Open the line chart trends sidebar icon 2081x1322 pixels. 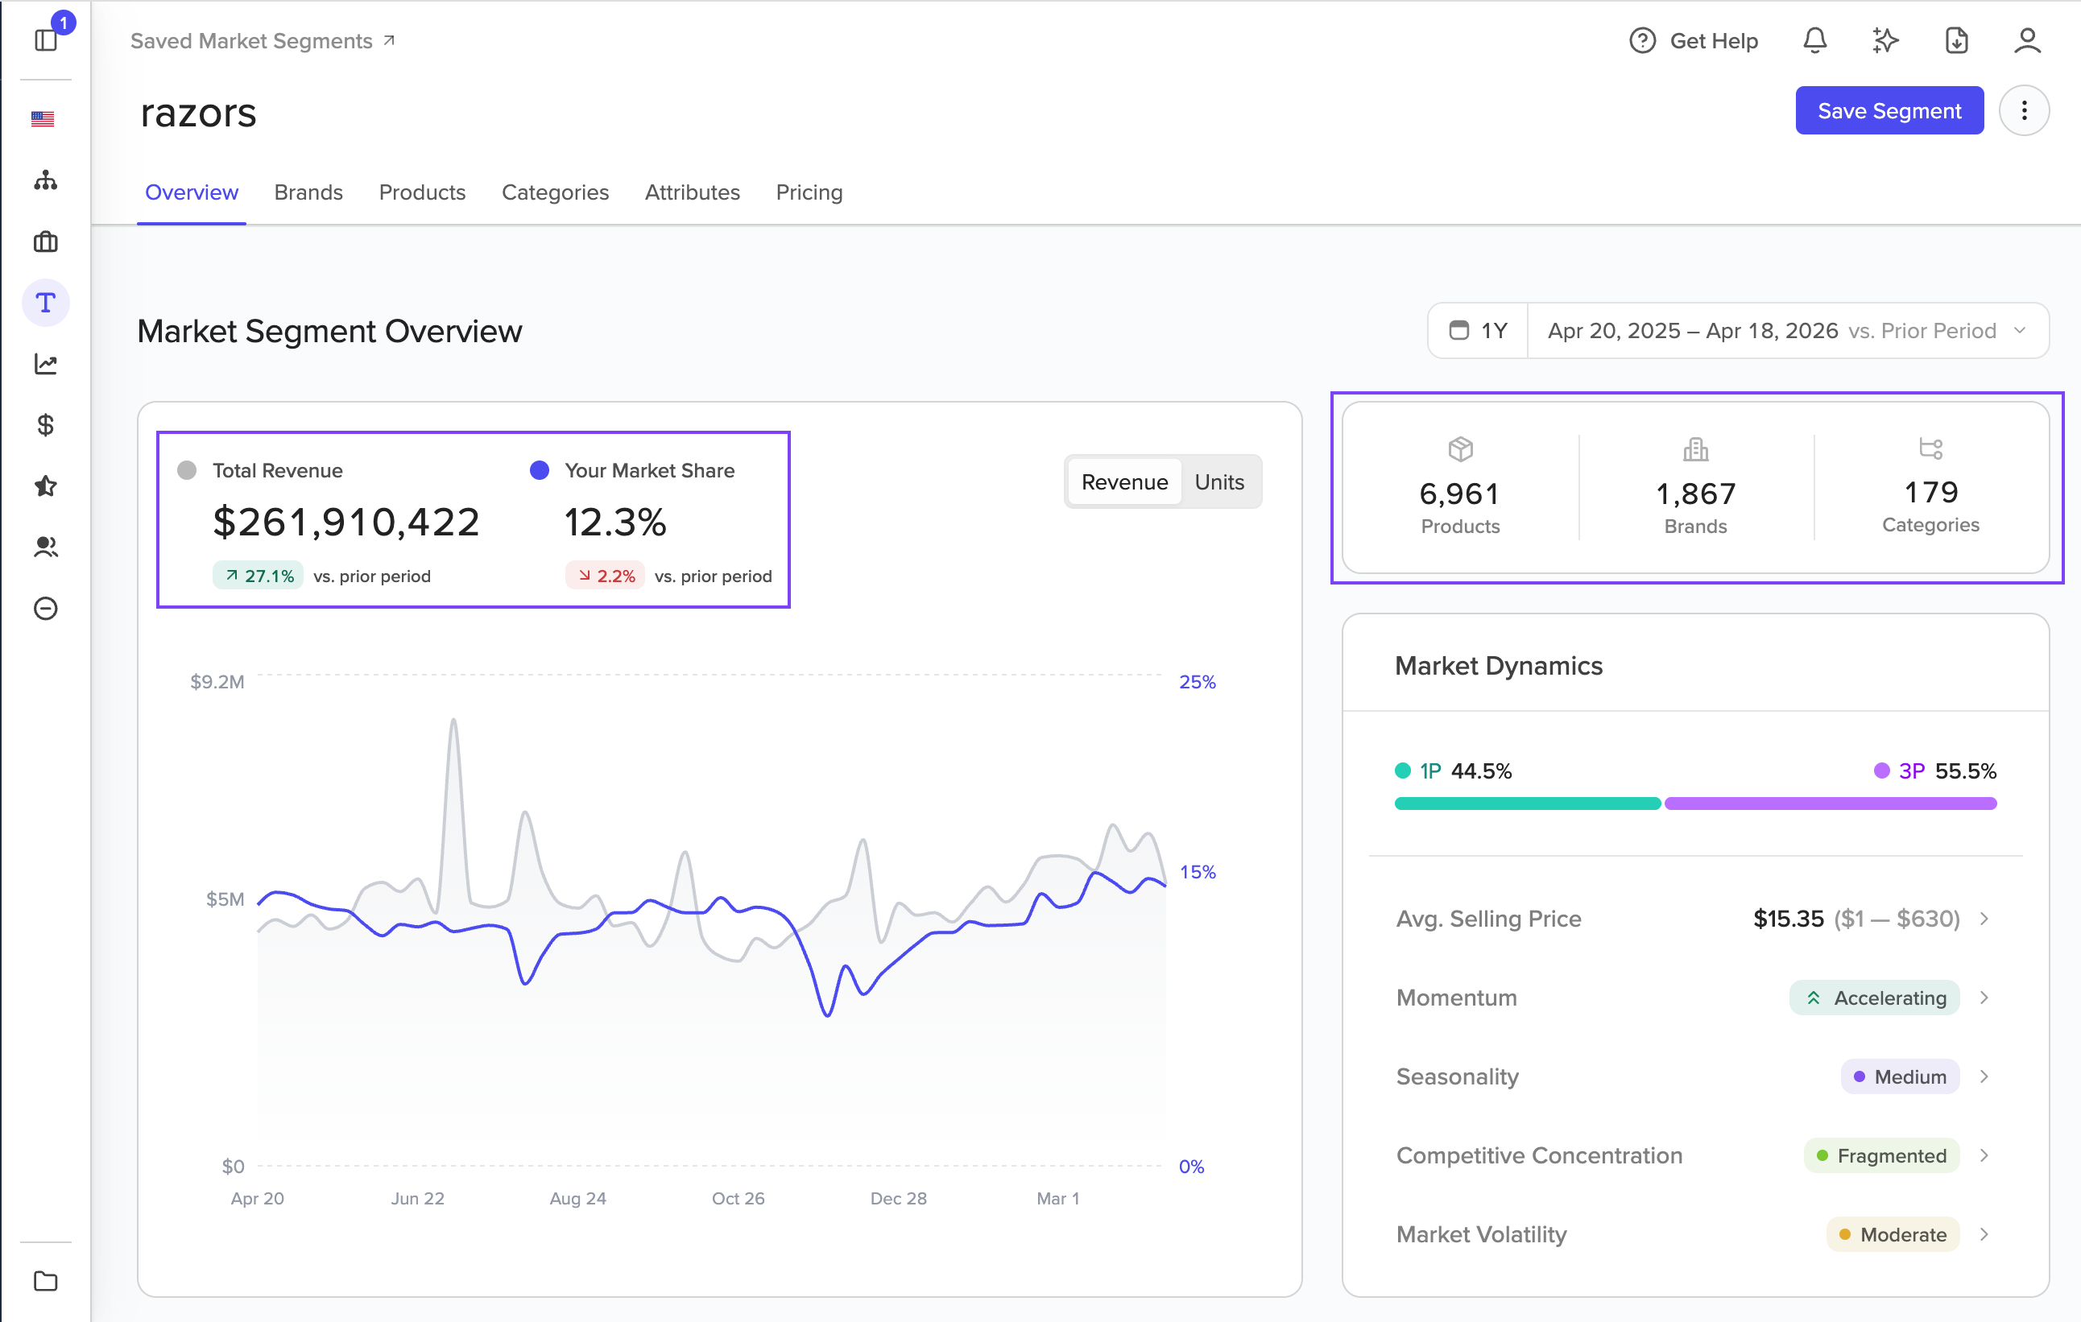[x=46, y=364]
